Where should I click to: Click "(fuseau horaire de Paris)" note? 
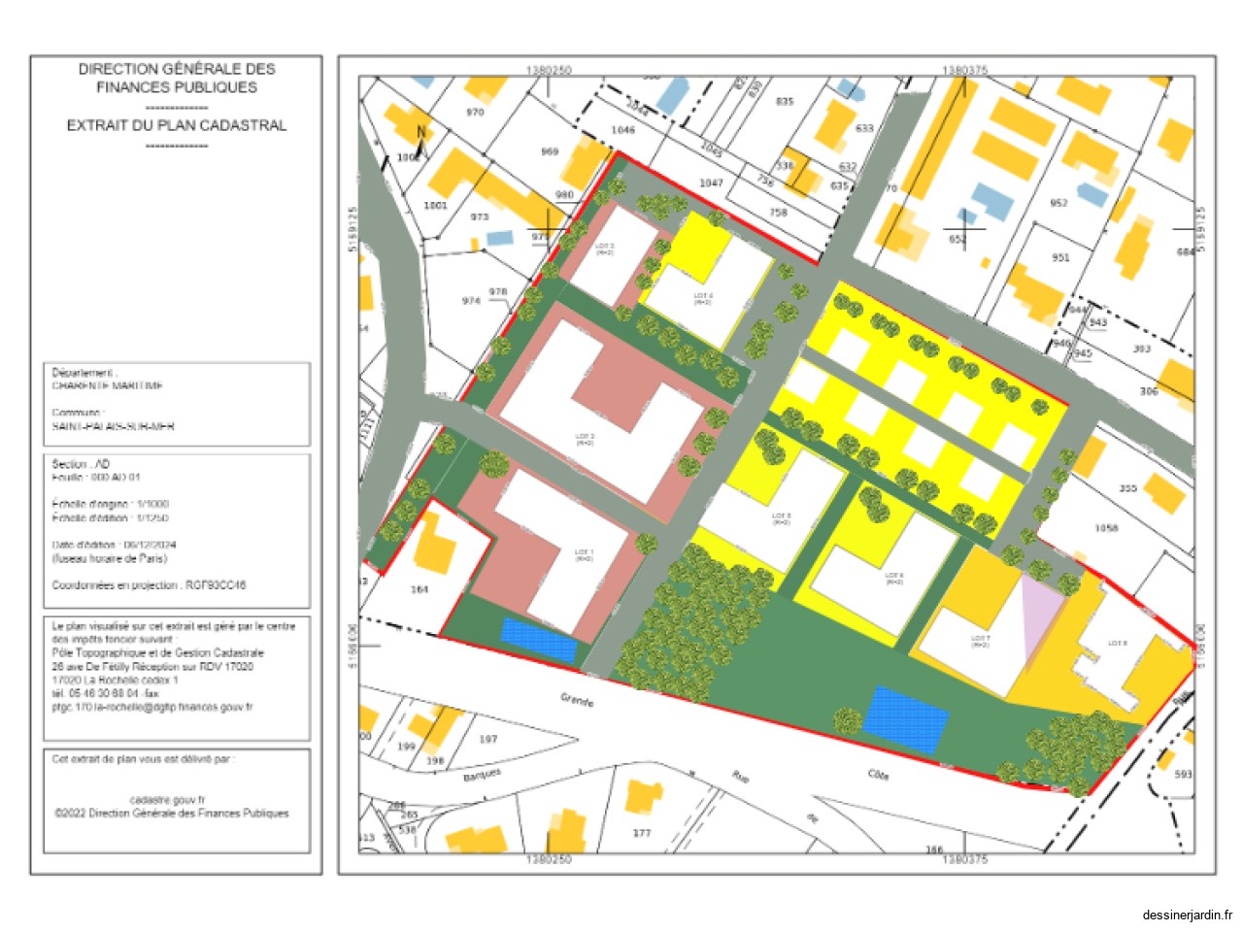[109, 558]
